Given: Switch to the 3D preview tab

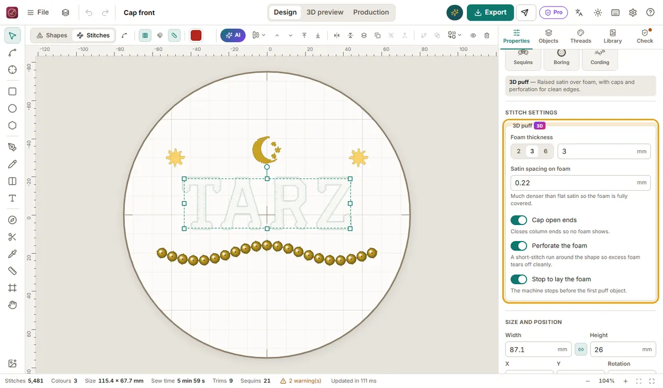Looking at the screenshot, I should (325, 12).
